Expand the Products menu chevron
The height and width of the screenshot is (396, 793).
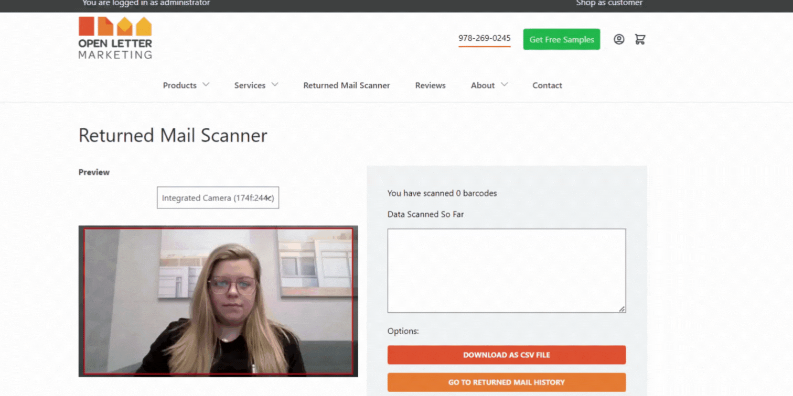[206, 85]
